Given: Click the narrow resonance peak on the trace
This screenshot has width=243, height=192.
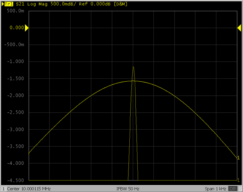Looking at the screenshot, I should [x=133, y=68].
